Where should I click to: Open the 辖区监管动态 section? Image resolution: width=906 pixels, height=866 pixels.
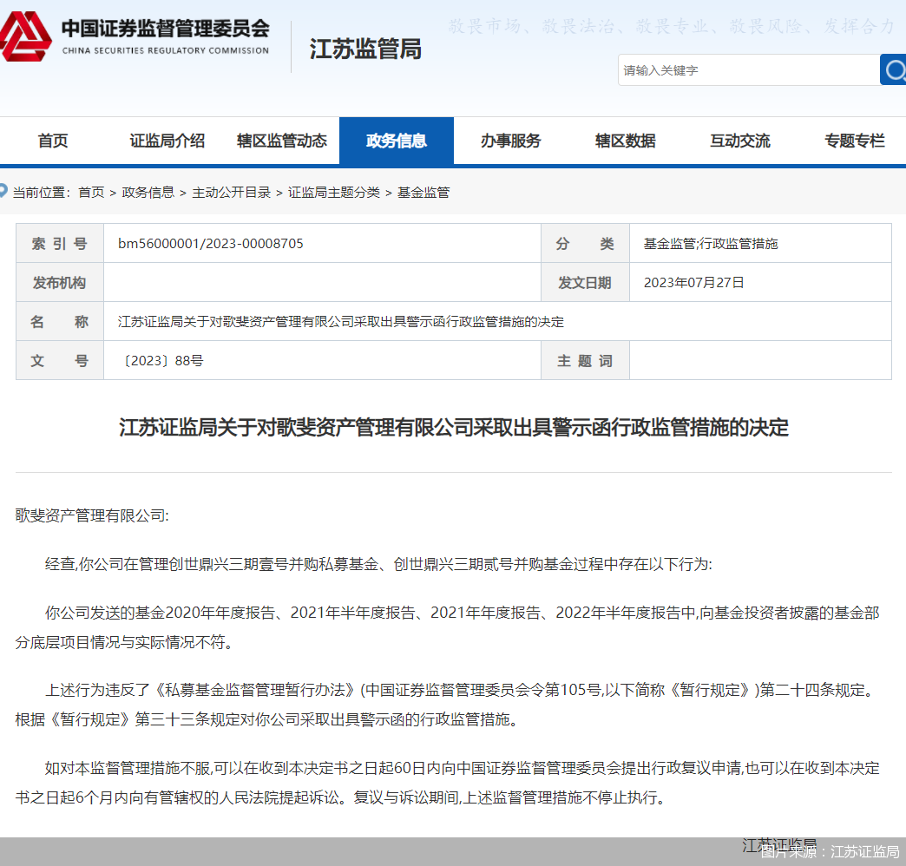pyautogui.click(x=281, y=141)
